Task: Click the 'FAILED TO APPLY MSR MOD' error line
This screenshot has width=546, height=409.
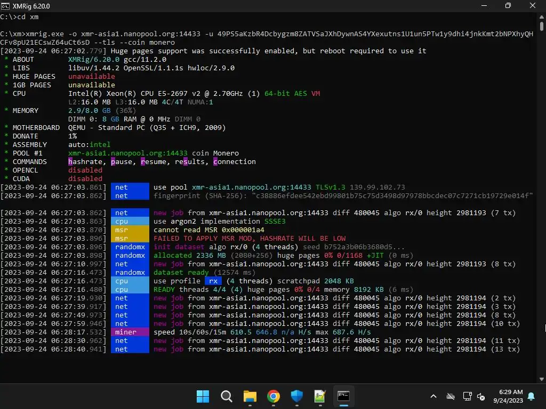Action: tap(250, 238)
